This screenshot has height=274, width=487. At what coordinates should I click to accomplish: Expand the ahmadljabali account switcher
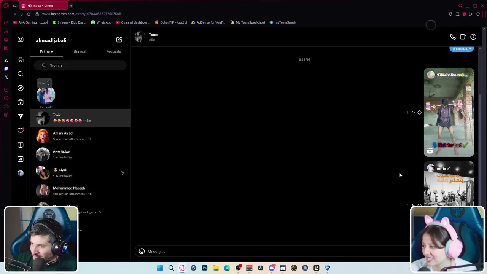53,40
